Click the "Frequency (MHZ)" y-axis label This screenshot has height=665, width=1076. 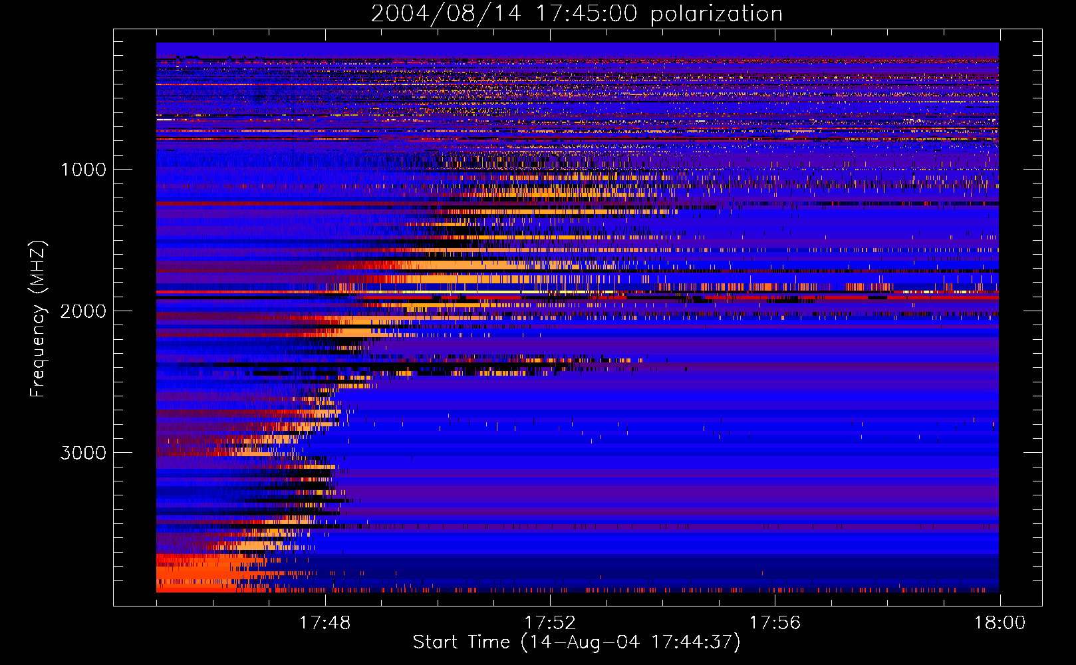tap(38, 319)
